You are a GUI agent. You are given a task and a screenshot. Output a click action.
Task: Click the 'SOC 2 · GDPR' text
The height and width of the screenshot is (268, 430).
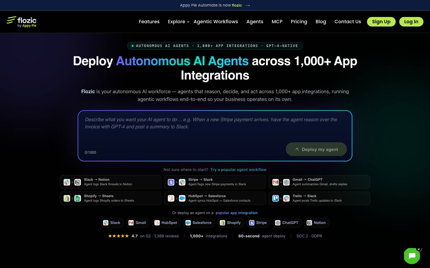pyautogui.click(x=309, y=236)
